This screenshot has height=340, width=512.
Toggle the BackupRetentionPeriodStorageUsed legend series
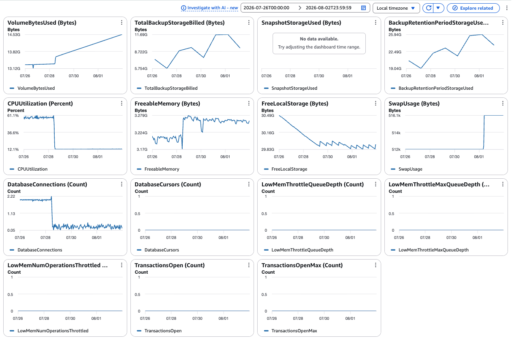pos(431,88)
